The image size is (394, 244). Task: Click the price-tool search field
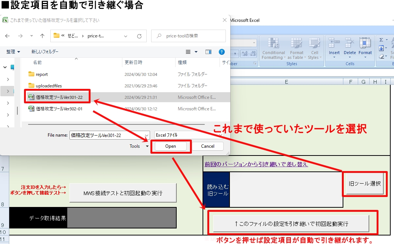188,36
